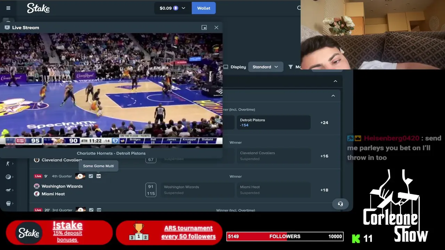Viewport: 445px width, 250px height.
Task: Open Same Game Multi for 3rd Quarter game
Action: (x=99, y=210)
